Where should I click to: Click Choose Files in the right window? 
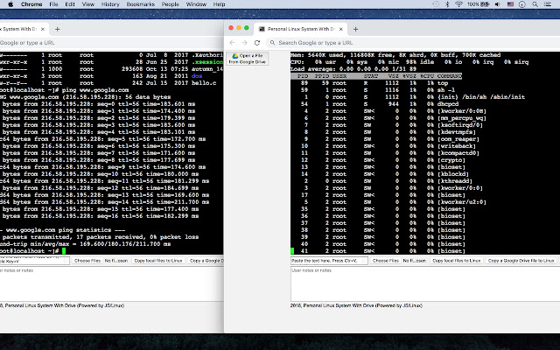coord(385,261)
